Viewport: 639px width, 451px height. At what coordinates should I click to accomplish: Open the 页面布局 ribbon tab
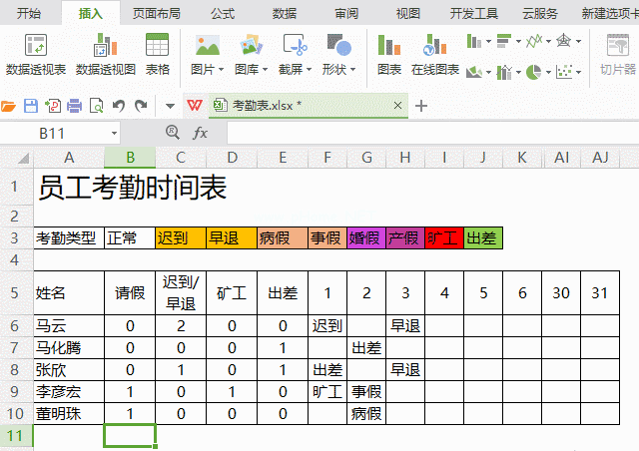157,13
